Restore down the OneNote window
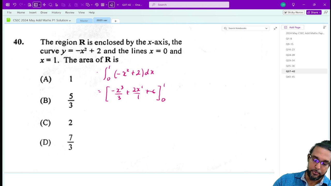 pyautogui.click(x=314, y=5)
